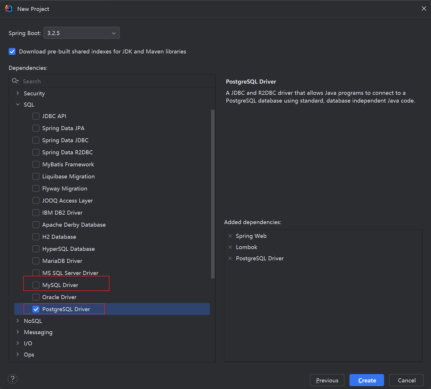Check H2 Database dependency
Viewport: 431px width, 389px height.
coord(36,237)
